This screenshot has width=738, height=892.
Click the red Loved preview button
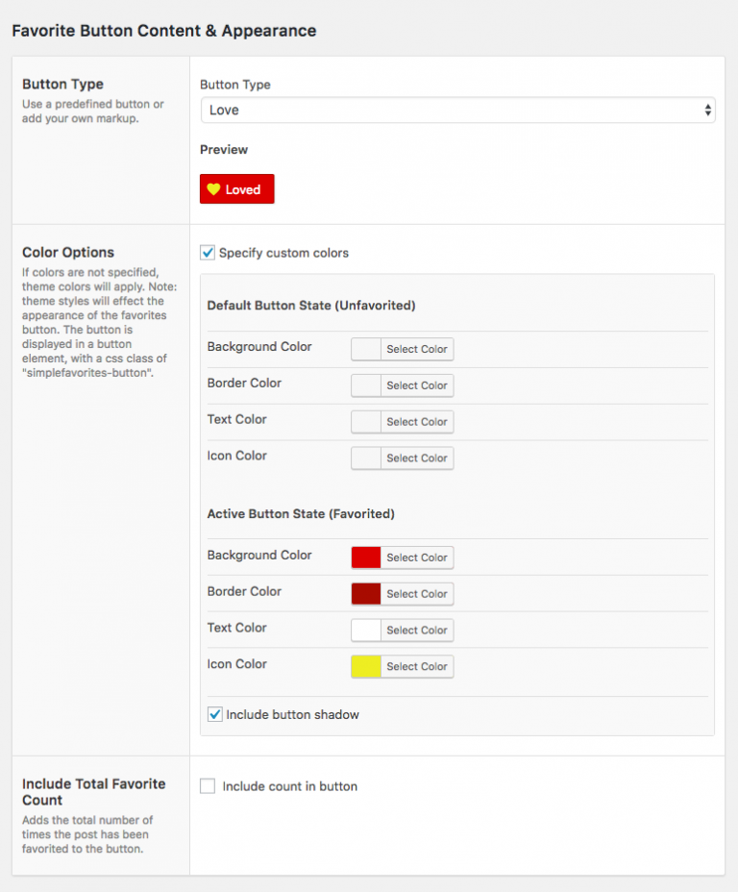236,188
